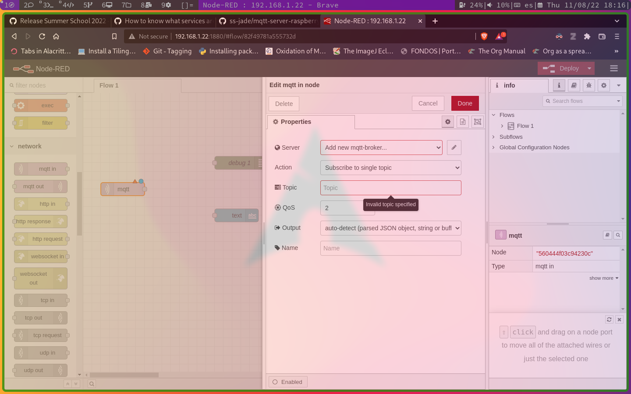Viewport: 631px width, 394px height.
Task: Refresh the tip with the reload icon
Action: tap(609, 320)
